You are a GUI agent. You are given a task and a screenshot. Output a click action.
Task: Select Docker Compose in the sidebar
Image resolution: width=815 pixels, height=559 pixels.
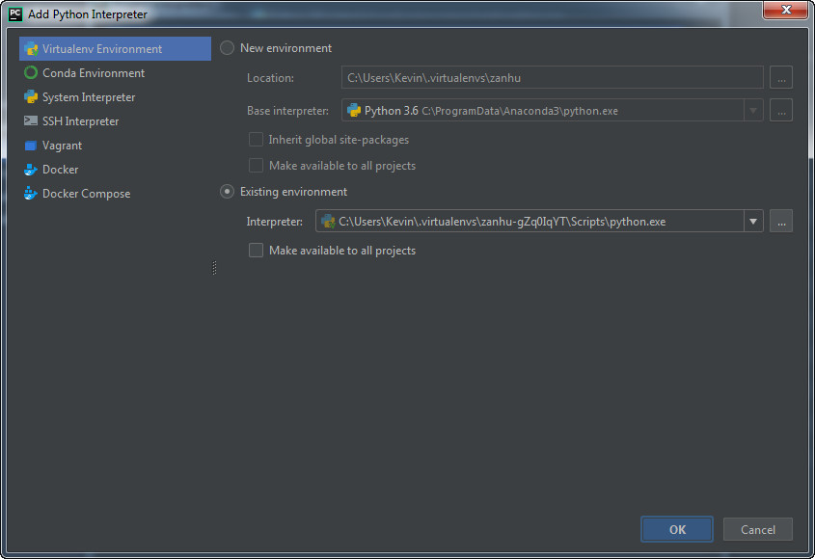coord(115,194)
